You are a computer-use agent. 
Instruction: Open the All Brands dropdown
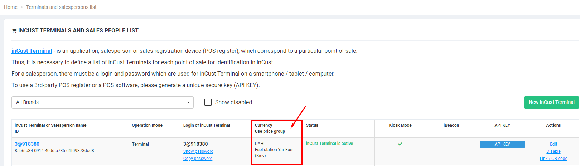(x=102, y=102)
